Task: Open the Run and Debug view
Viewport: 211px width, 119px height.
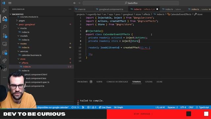Action: [x=5, y=10]
